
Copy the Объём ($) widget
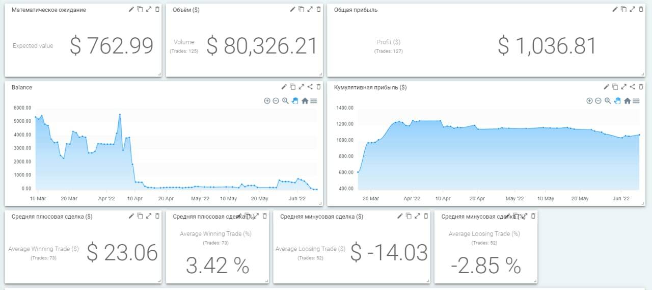coord(301,9)
